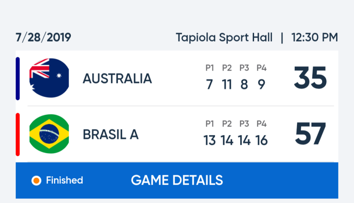This screenshot has height=203, width=354.
Task: Select the AUSTRALIA team name
Action: (117, 78)
